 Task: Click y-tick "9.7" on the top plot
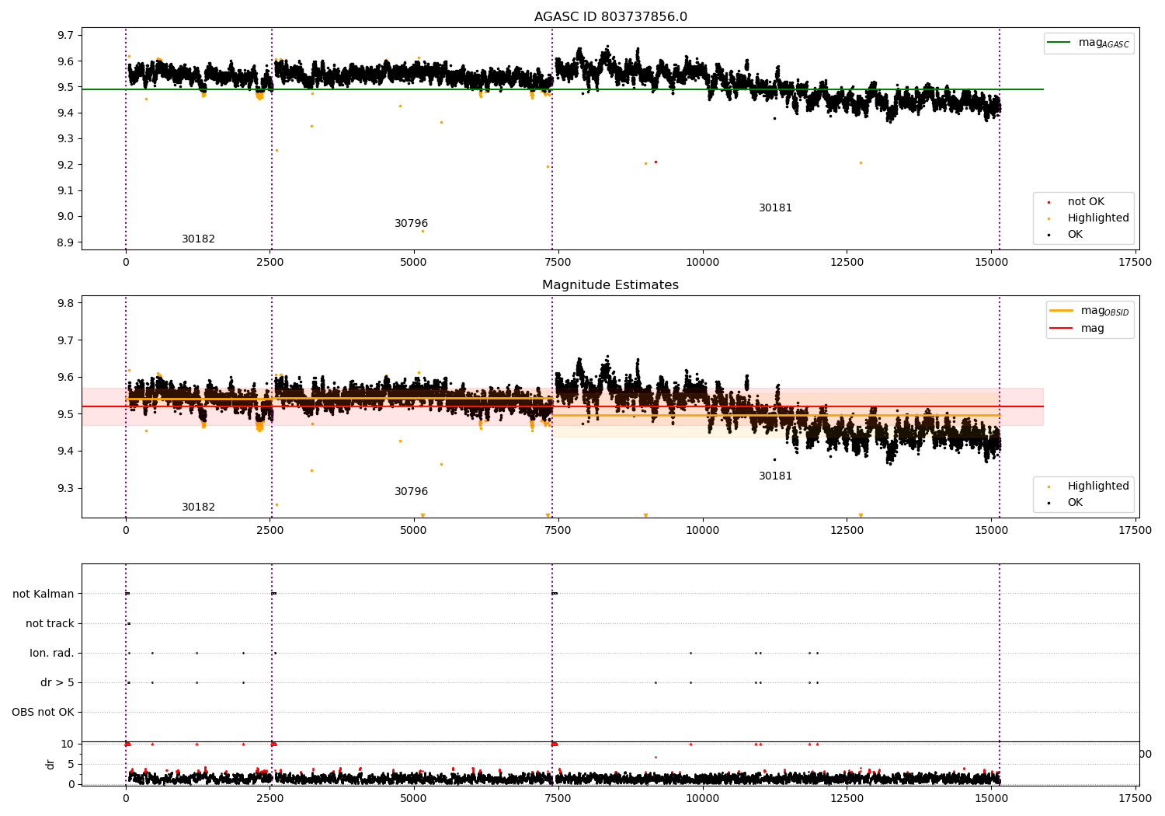[x=67, y=36]
